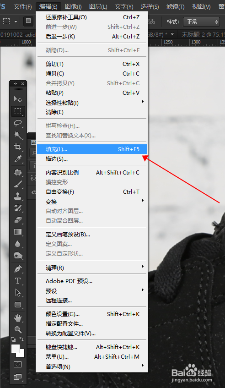225x388 pixels.
Task: Open Adobe PDF 预设...
Action: 92,281
